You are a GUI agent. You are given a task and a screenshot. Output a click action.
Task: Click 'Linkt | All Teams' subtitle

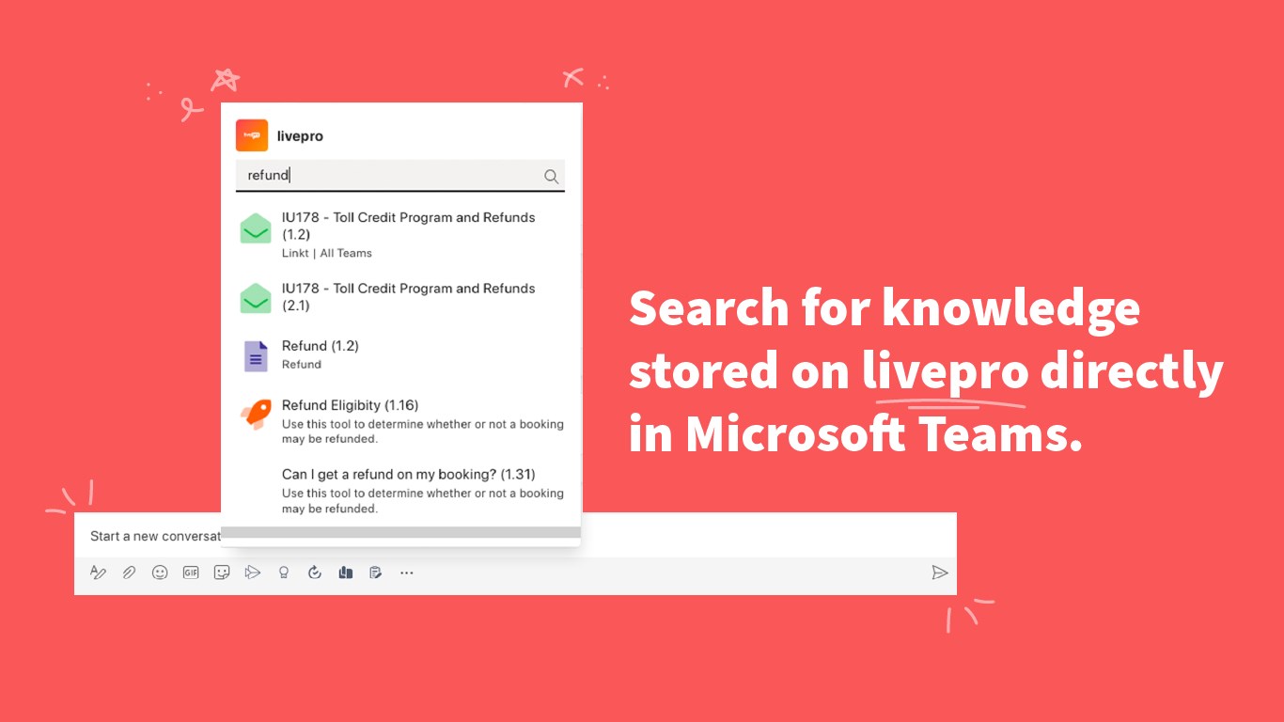click(x=327, y=253)
